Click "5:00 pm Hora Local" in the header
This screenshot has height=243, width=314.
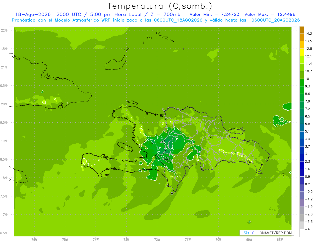click(116, 14)
